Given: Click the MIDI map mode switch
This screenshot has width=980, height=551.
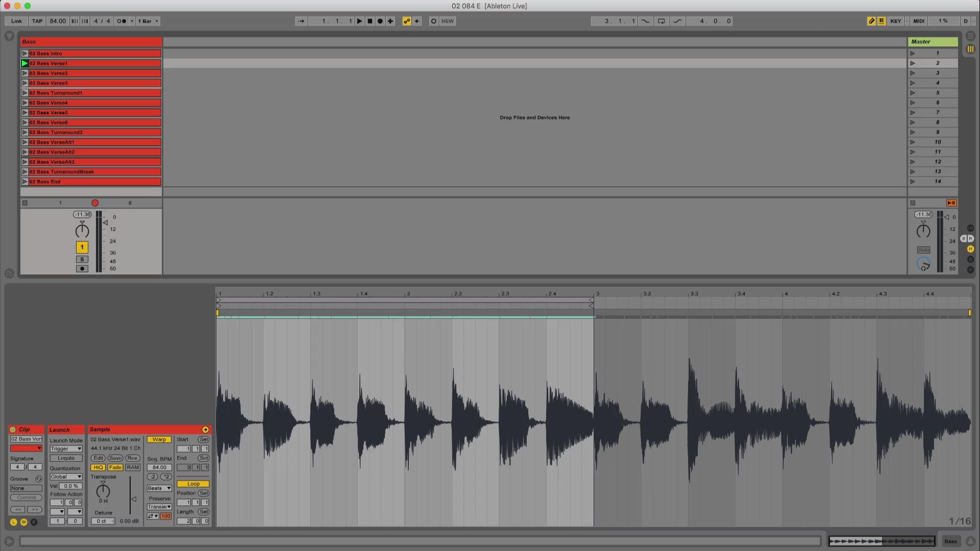Looking at the screenshot, I should coord(919,21).
